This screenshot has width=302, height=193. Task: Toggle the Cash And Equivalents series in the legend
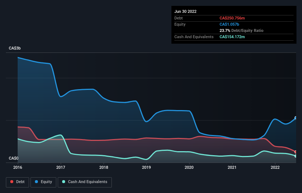coord(85,182)
